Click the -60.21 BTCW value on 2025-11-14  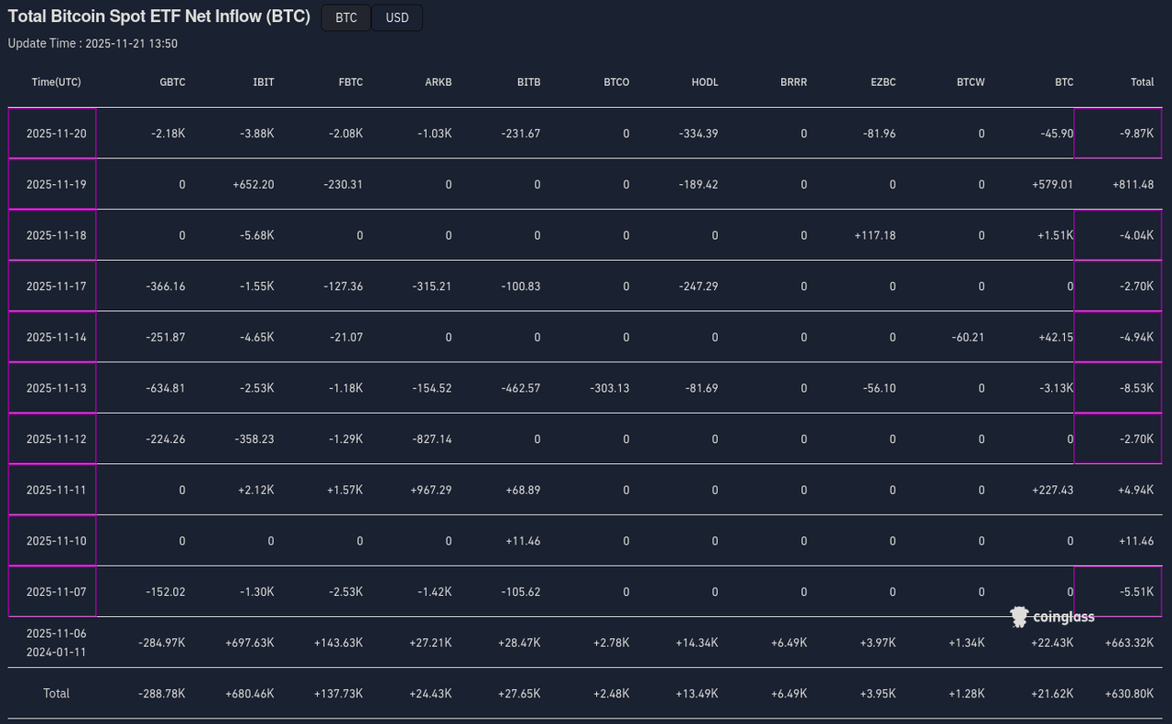(968, 338)
